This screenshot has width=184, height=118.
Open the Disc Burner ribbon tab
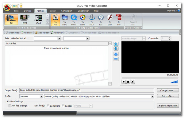[x=83, y=11]
